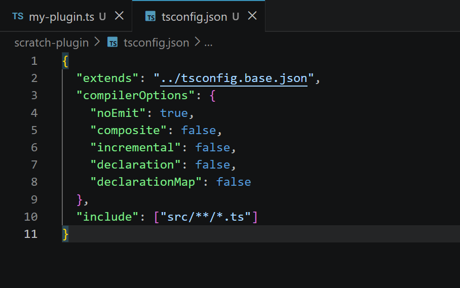The image size is (460, 288).
Task: Click the "extends" key on line 2
Action: [x=107, y=78]
